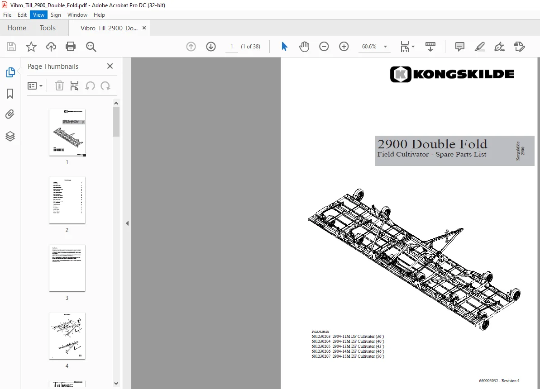This screenshot has width=540, height=389.
Task: Select page 4 thumbnail
Action: (67, 336)
